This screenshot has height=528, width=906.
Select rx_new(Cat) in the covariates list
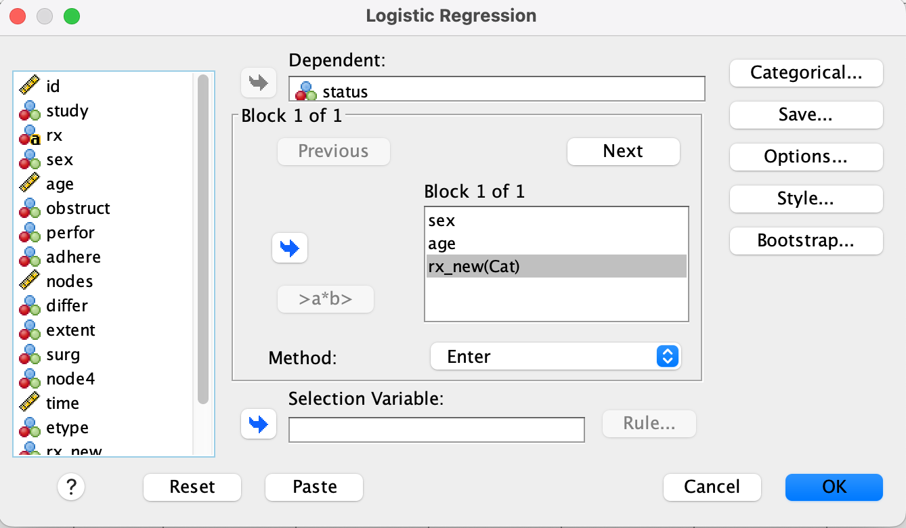coord(474,267)
